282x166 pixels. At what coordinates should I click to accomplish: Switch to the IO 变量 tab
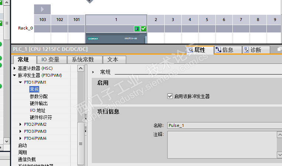pos(51,59)
